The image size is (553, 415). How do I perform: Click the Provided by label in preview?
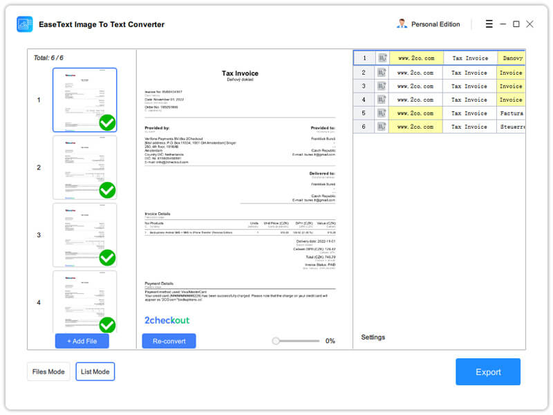157,128
